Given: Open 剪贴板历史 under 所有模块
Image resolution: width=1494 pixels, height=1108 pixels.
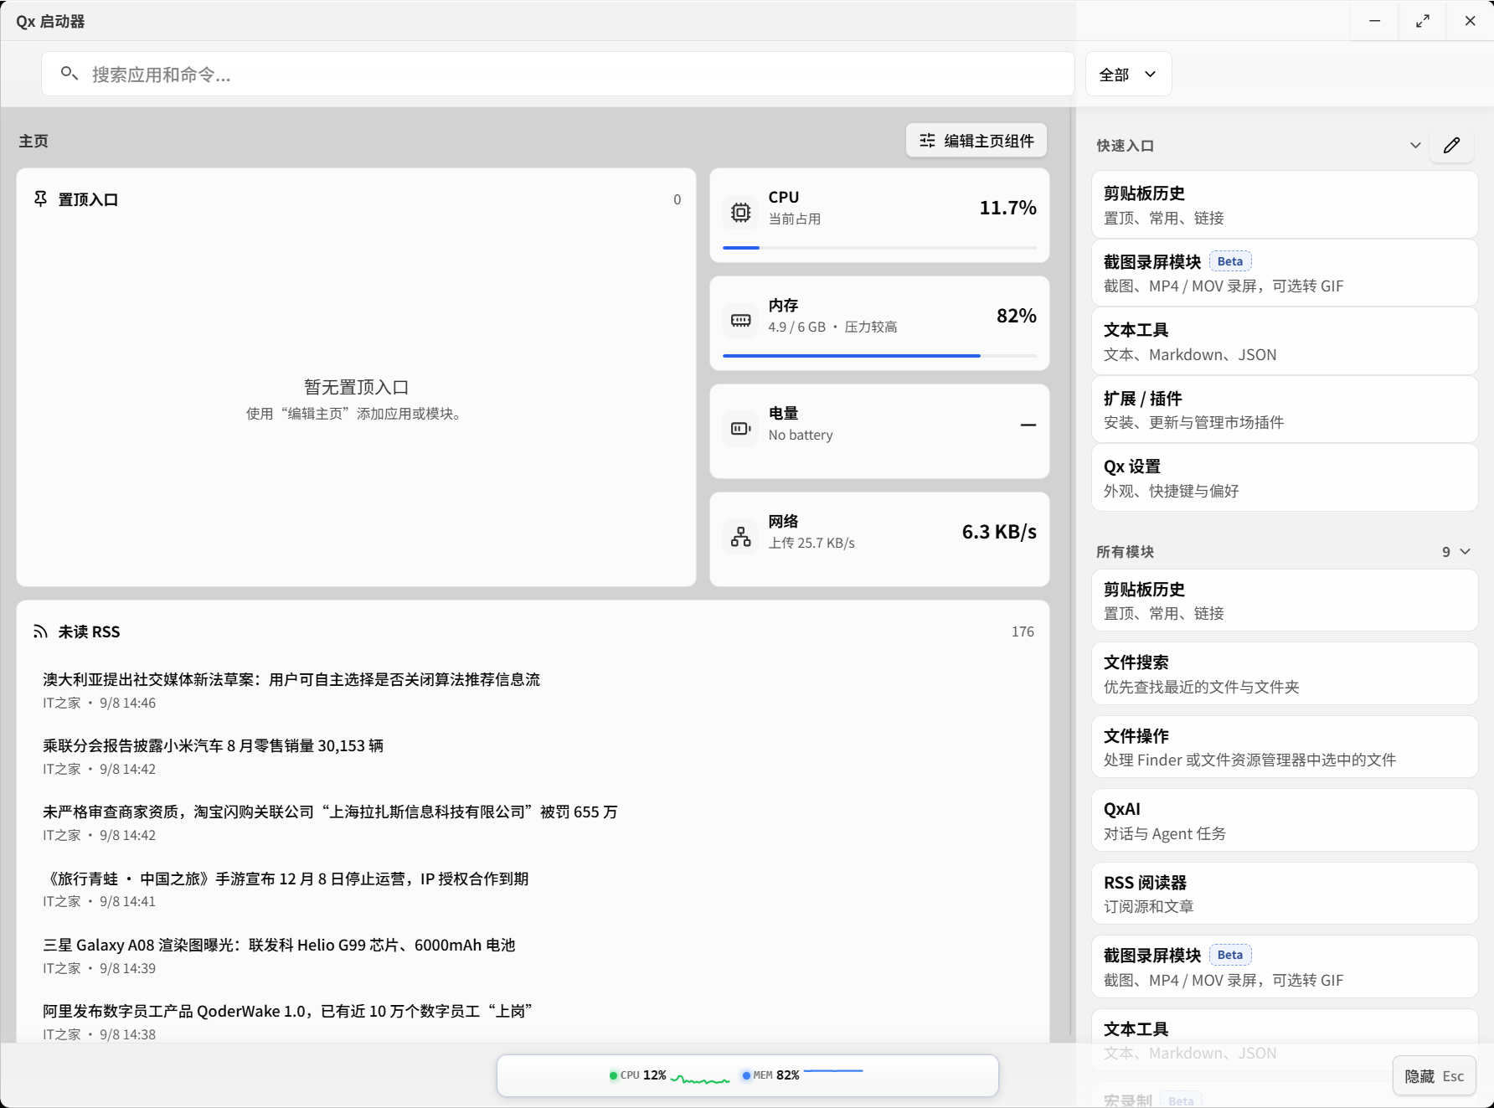Looking at the screenshot, I should click(1284, 600).
